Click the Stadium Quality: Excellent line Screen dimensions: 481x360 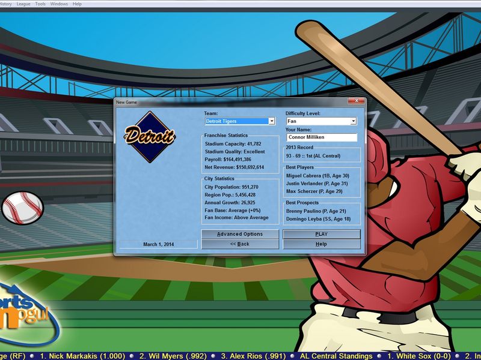click(x=234, y=152)
